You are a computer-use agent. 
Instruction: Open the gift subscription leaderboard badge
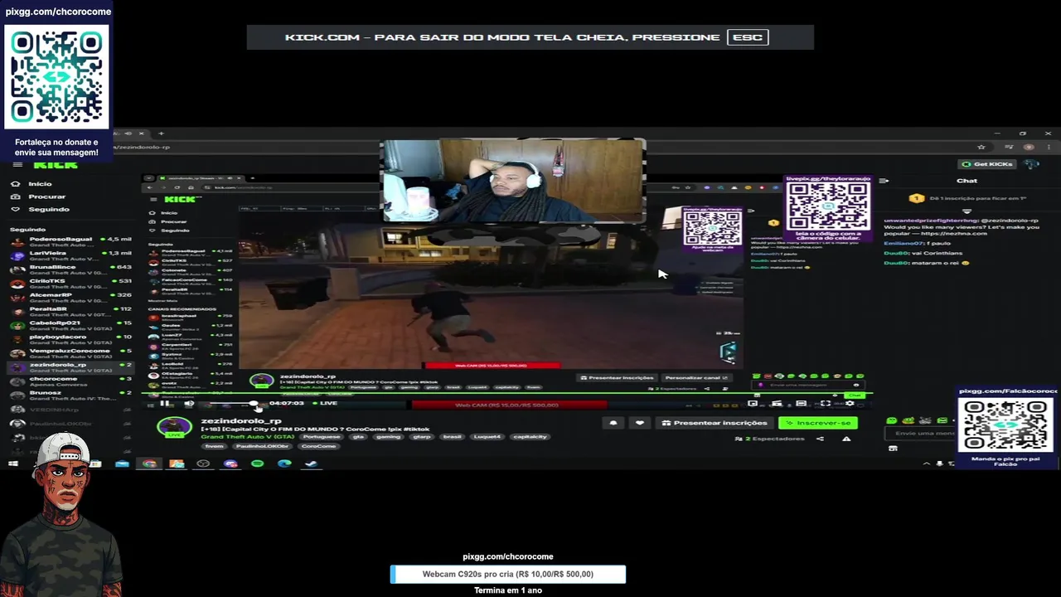pyautogui.click(x=916, y=198)
